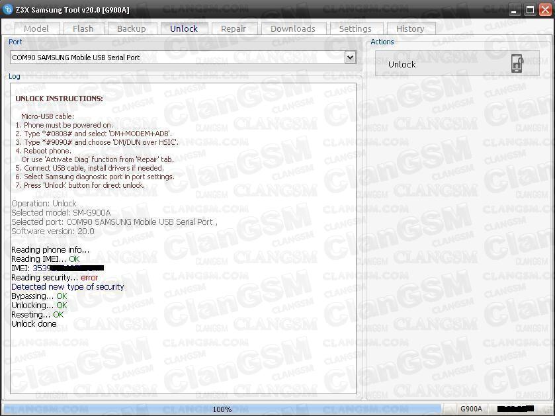
Task: Click the Z3X app icon in title bar
Action: click(x=7, y=9)
